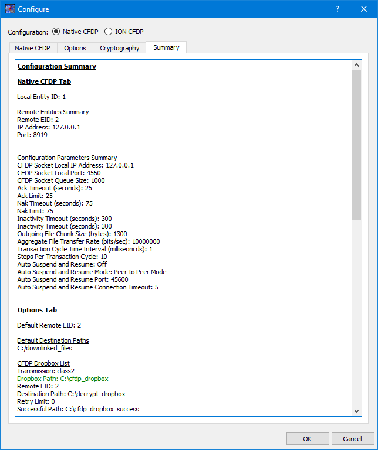
Task: Switch to the Native CFDP tab
Action: [32, 48]
